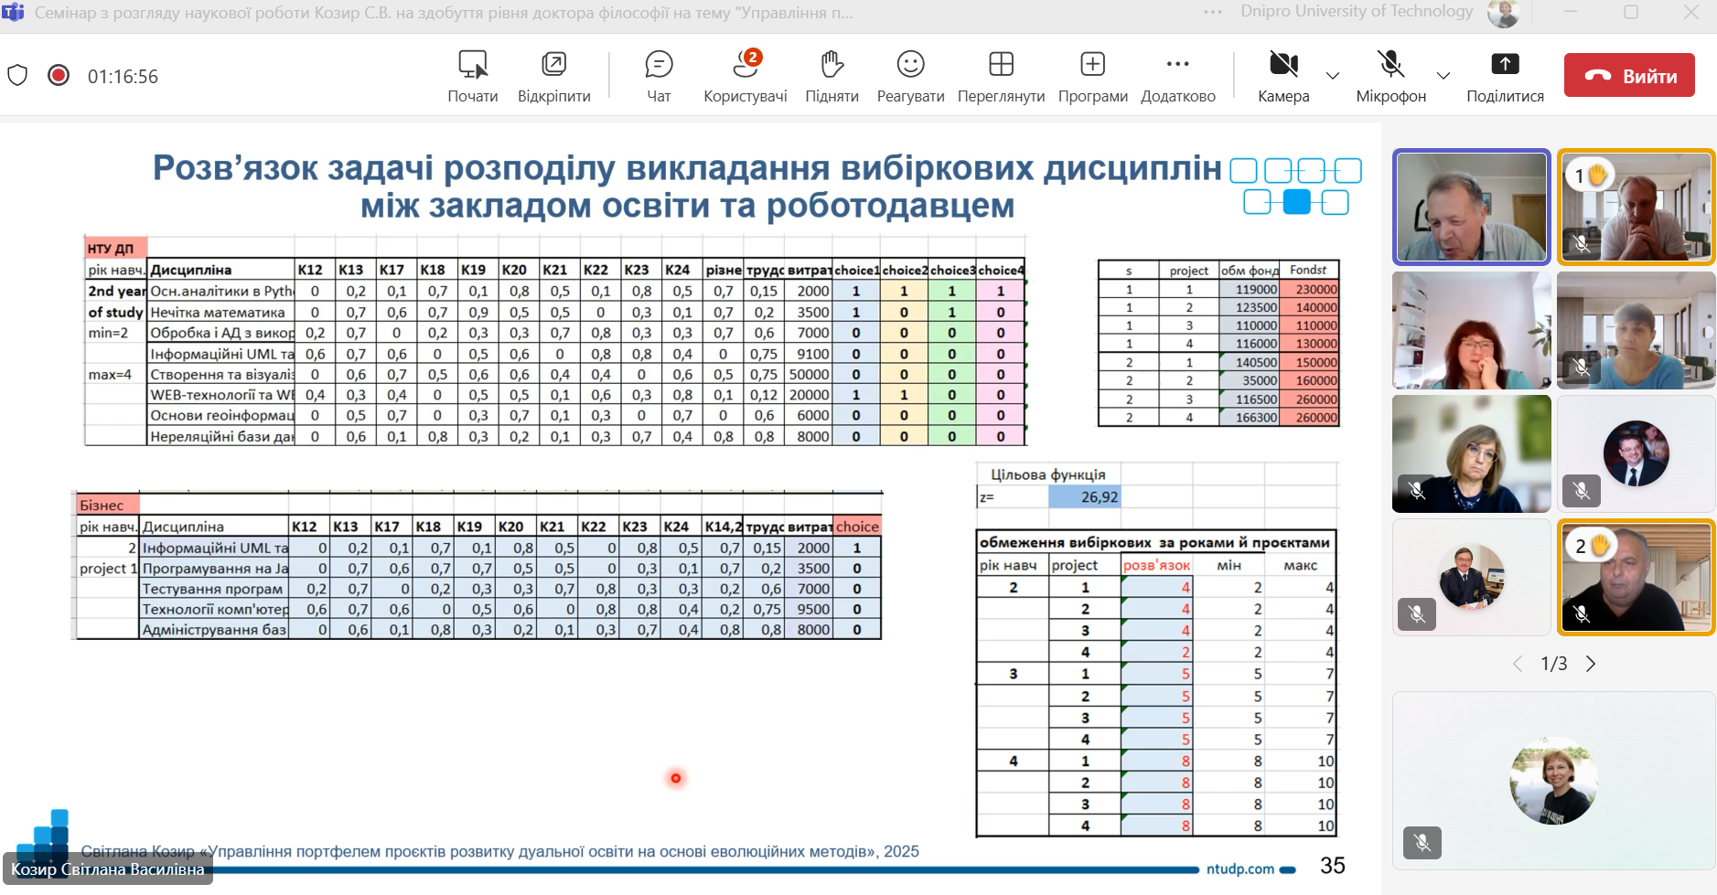Open the Реагувати reactions menu

tap(910, 75)
